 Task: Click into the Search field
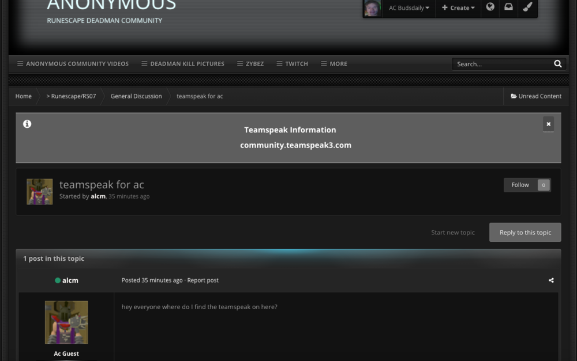(500, 64)
